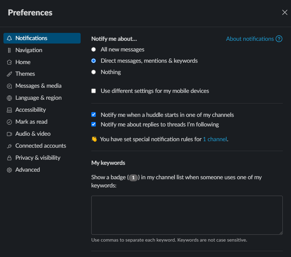Viewport: 291px width, 257px height.
Task: Uncheck huddle start notification checkbox
Action: (x=94, y=115)
